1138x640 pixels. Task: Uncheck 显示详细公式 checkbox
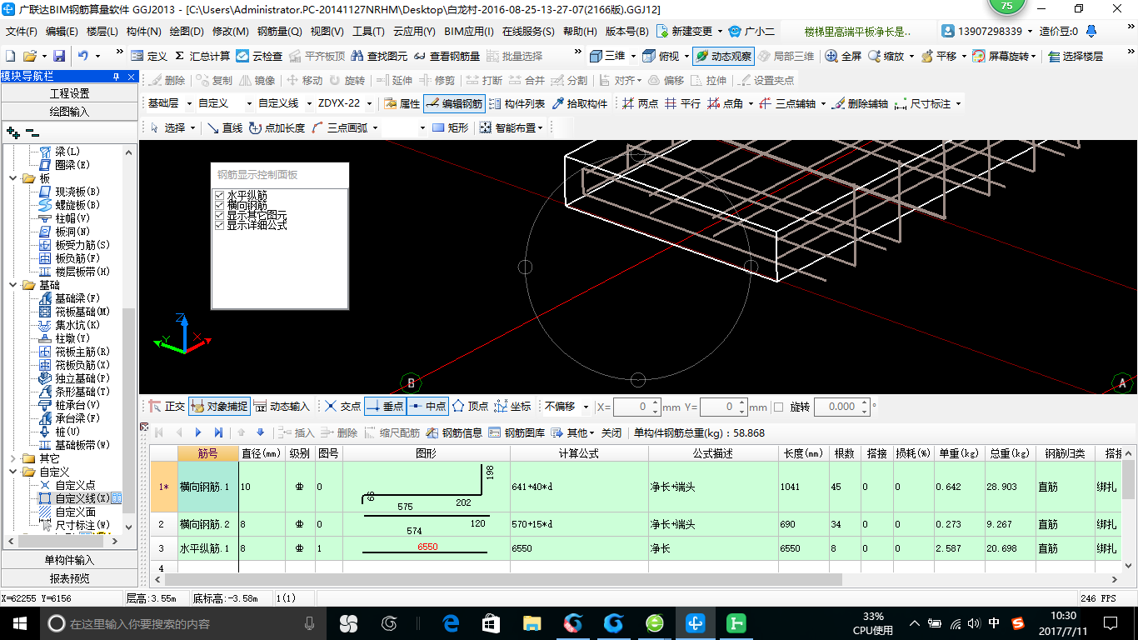(x=220, y=225)
